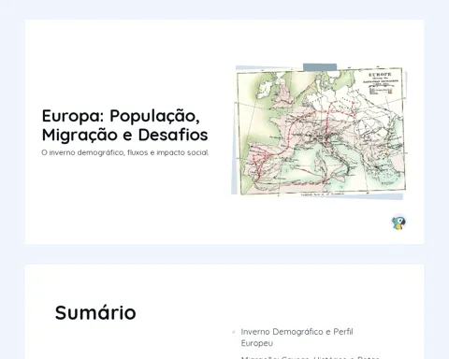This screenshot has height=359, width=449.
Task: Open 'Inverno Demográfico e Perfil Europeu' summary item
Action: click(297, 337)
